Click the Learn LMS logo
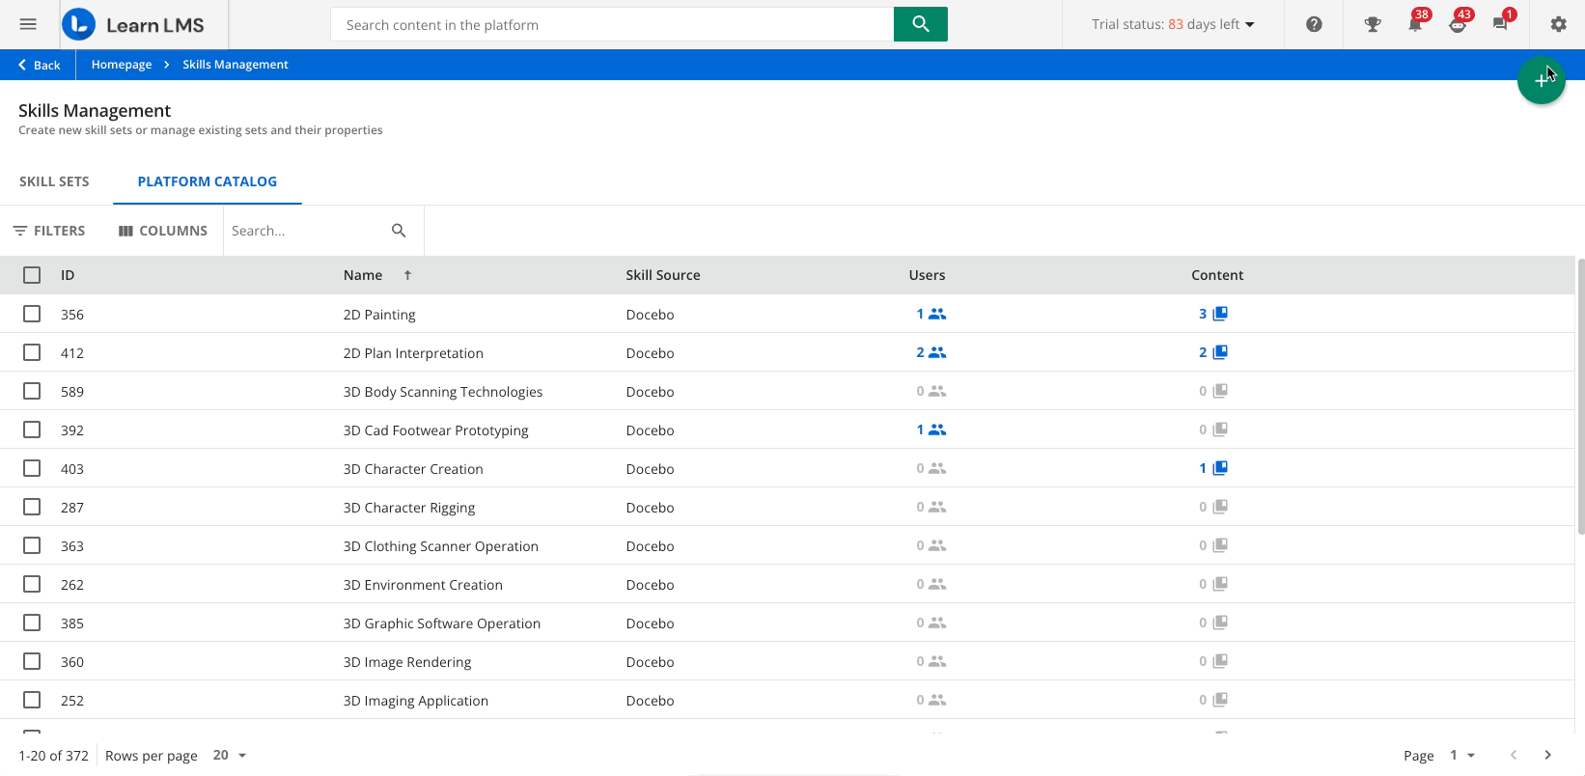Image resolution: width=1585 pixels, height=776 pixels. click(133, 24)
